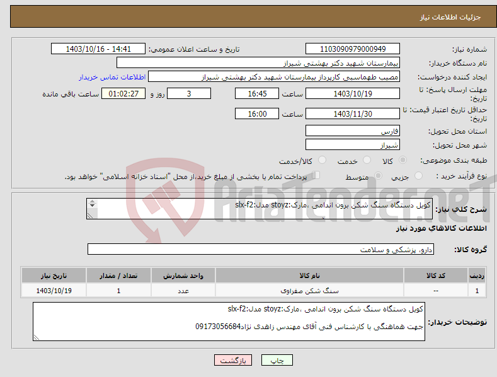
Task: Click the ساعت باقی مانده label
Action: coord(71,95)
